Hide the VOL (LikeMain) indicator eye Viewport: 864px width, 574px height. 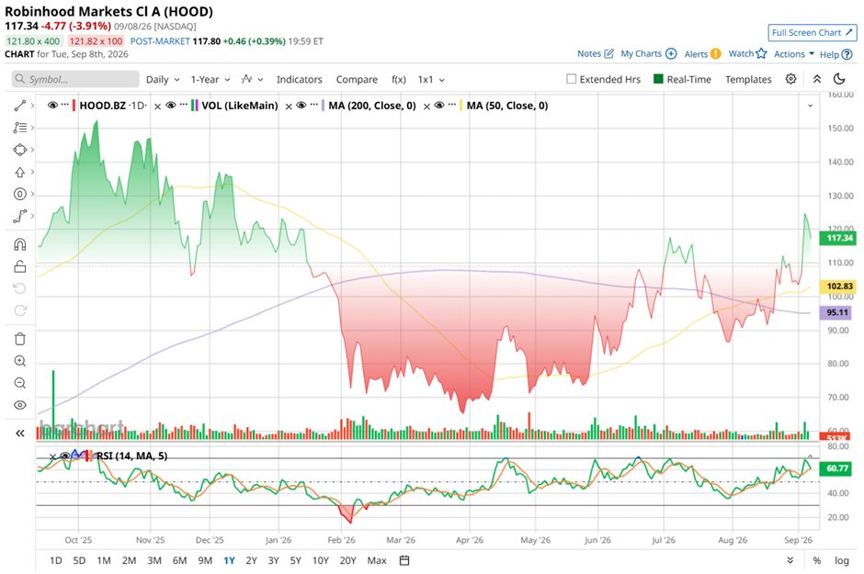171,106
